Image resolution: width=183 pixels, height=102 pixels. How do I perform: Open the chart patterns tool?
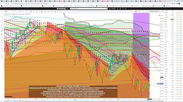pyautogui.click(x=2, y=25)
